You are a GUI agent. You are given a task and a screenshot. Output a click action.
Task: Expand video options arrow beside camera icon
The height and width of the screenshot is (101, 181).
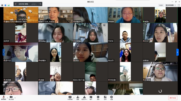click(15, 98)
